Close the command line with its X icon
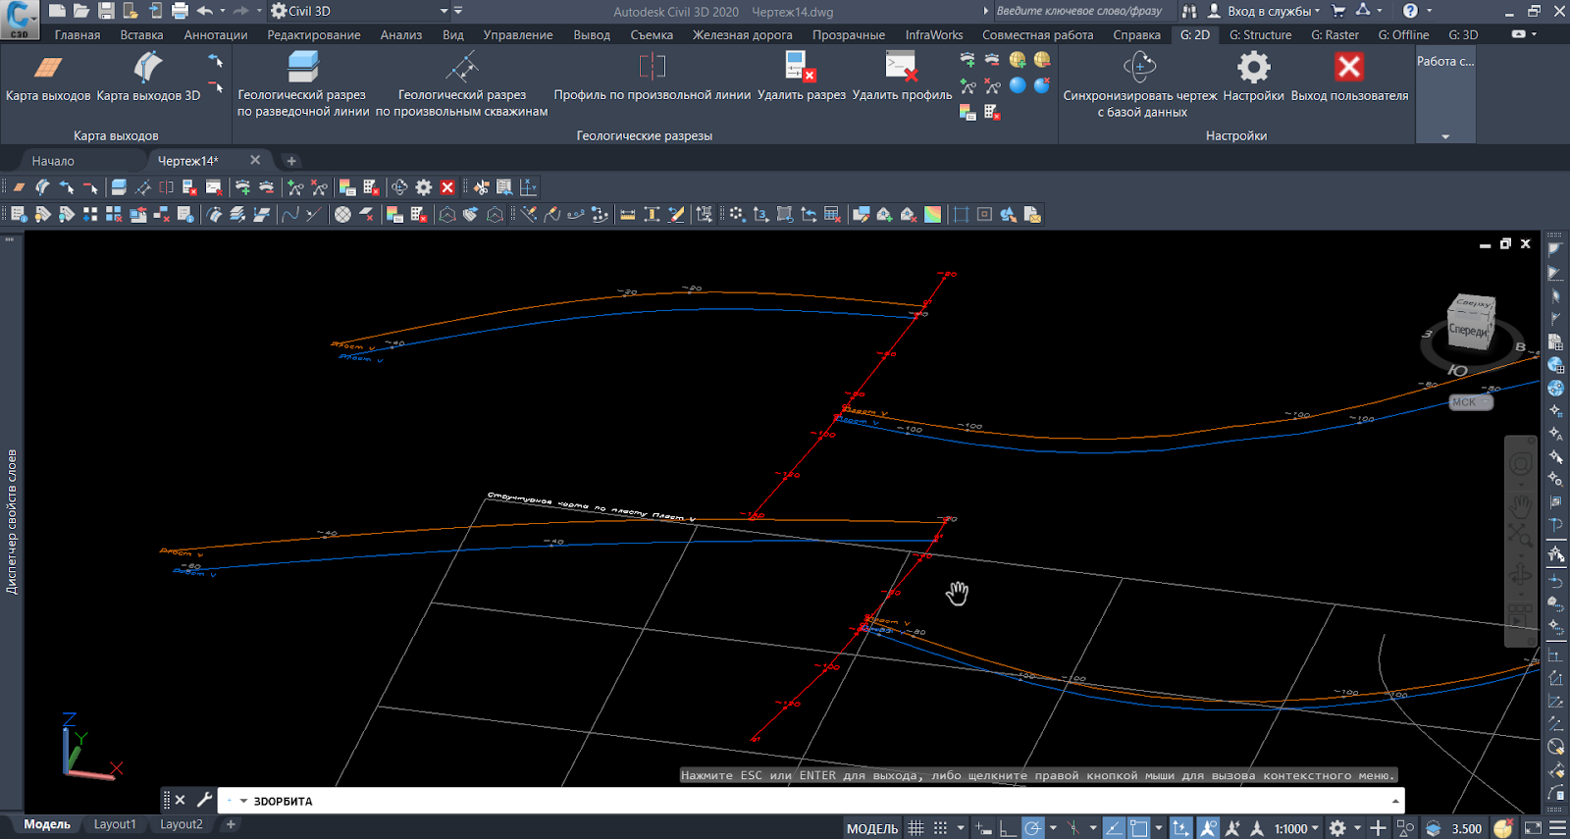The height and width of the screenshot is (839, 1570). tap(181, 800)
